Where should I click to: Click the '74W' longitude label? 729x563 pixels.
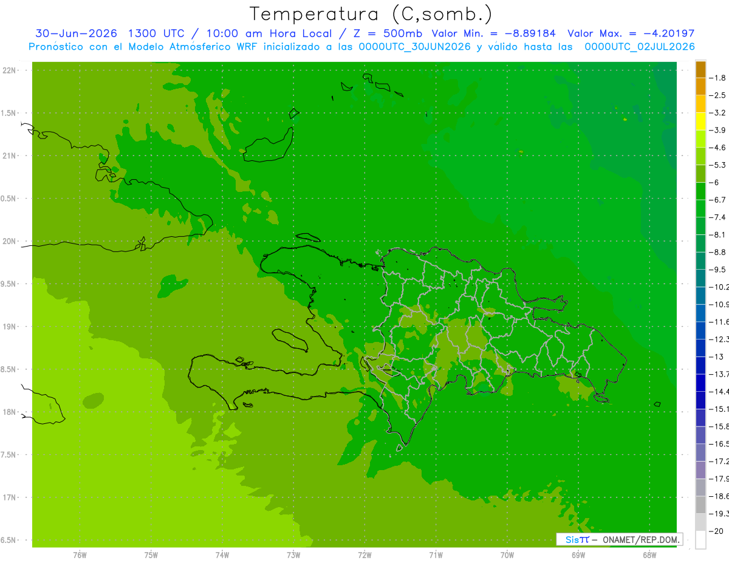[222, 555]
